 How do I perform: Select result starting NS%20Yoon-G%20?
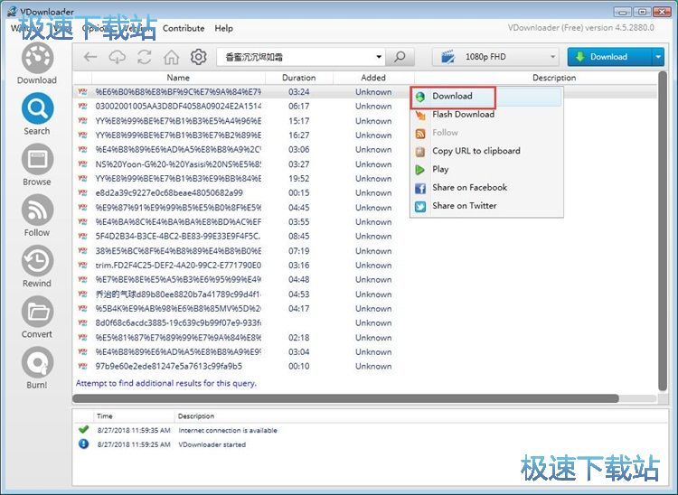tap(178, 164)
